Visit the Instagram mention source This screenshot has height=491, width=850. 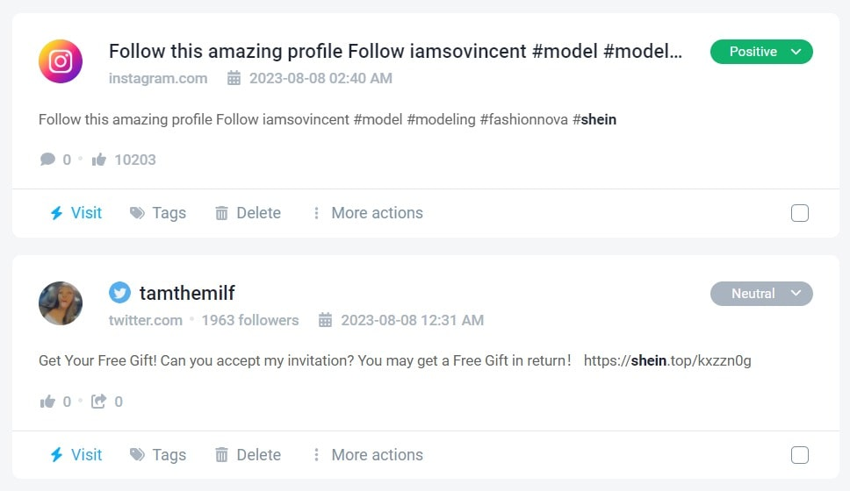[x=76, y=213]
